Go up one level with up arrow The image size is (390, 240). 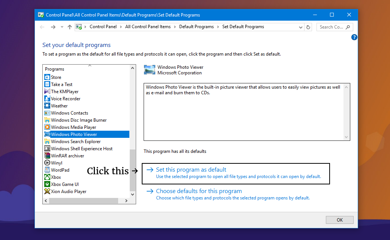pyautogui.click(x=70, y=27)
